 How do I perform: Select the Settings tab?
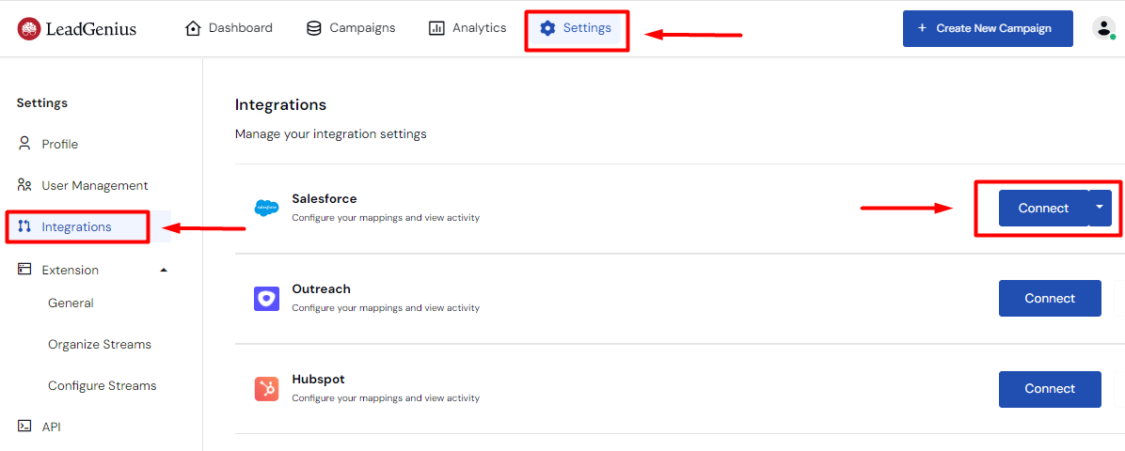(x=576, y=29)
